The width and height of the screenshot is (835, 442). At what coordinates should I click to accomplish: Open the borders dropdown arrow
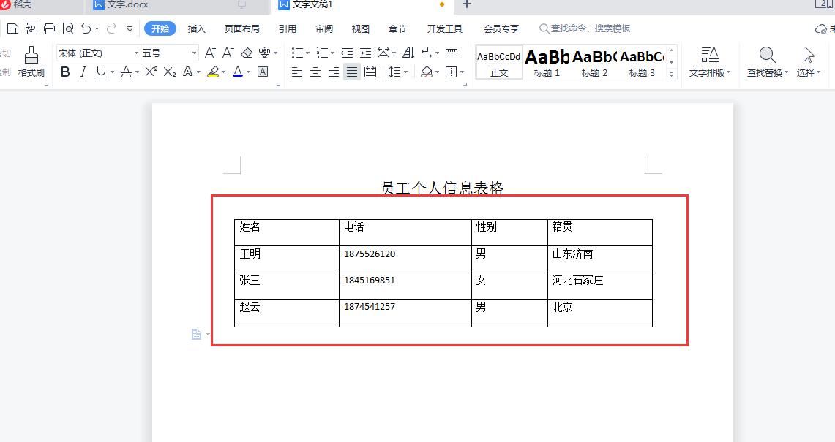click(x=463, y=72)
